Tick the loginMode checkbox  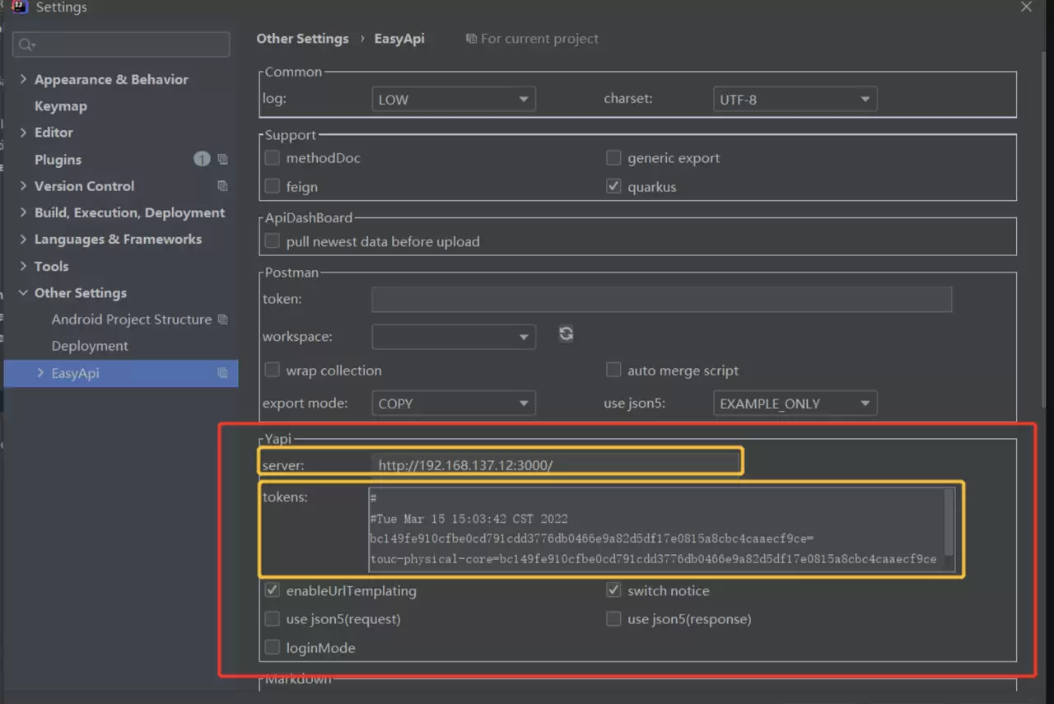pos(272,647)
